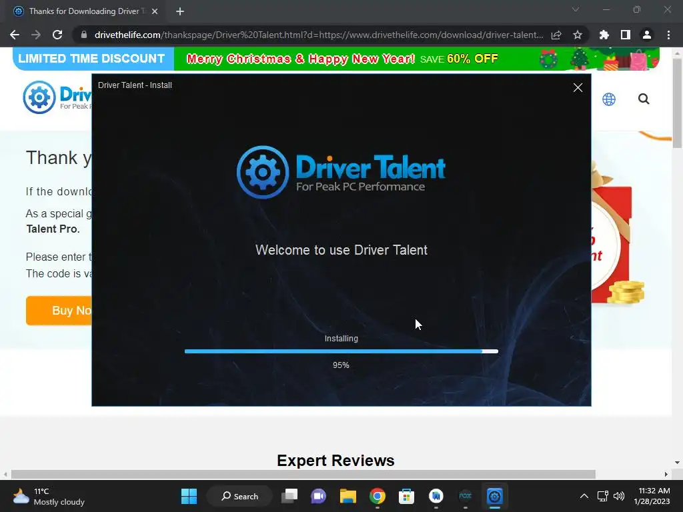This screenshot has height=512, width=683.
Task: Share this page icon in address bar
Action: 556,35
